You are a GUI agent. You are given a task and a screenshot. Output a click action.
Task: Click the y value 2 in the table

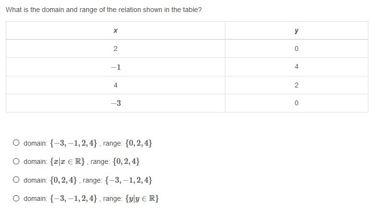pos(297,85)
